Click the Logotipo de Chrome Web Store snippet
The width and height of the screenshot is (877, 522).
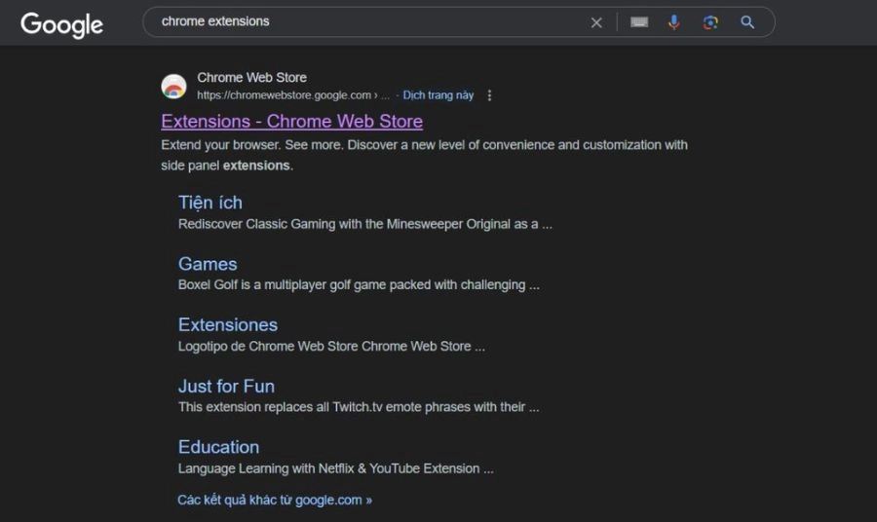(331, 347)
